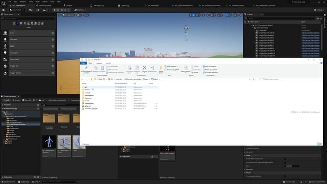Switch to the Ansicht ribbon tab in Explorer

(x=108, y=63)
